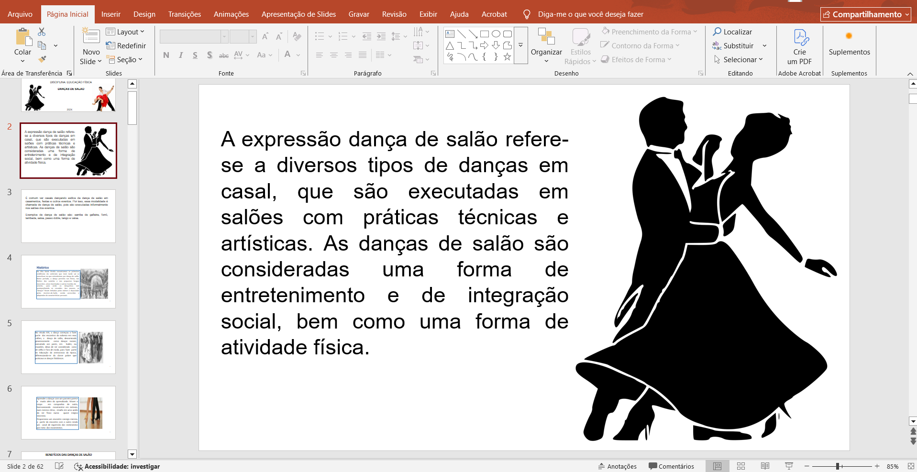Expand shapes gallery more arrow
This screenshot has height=472, width=917.
tap(521, 45)
